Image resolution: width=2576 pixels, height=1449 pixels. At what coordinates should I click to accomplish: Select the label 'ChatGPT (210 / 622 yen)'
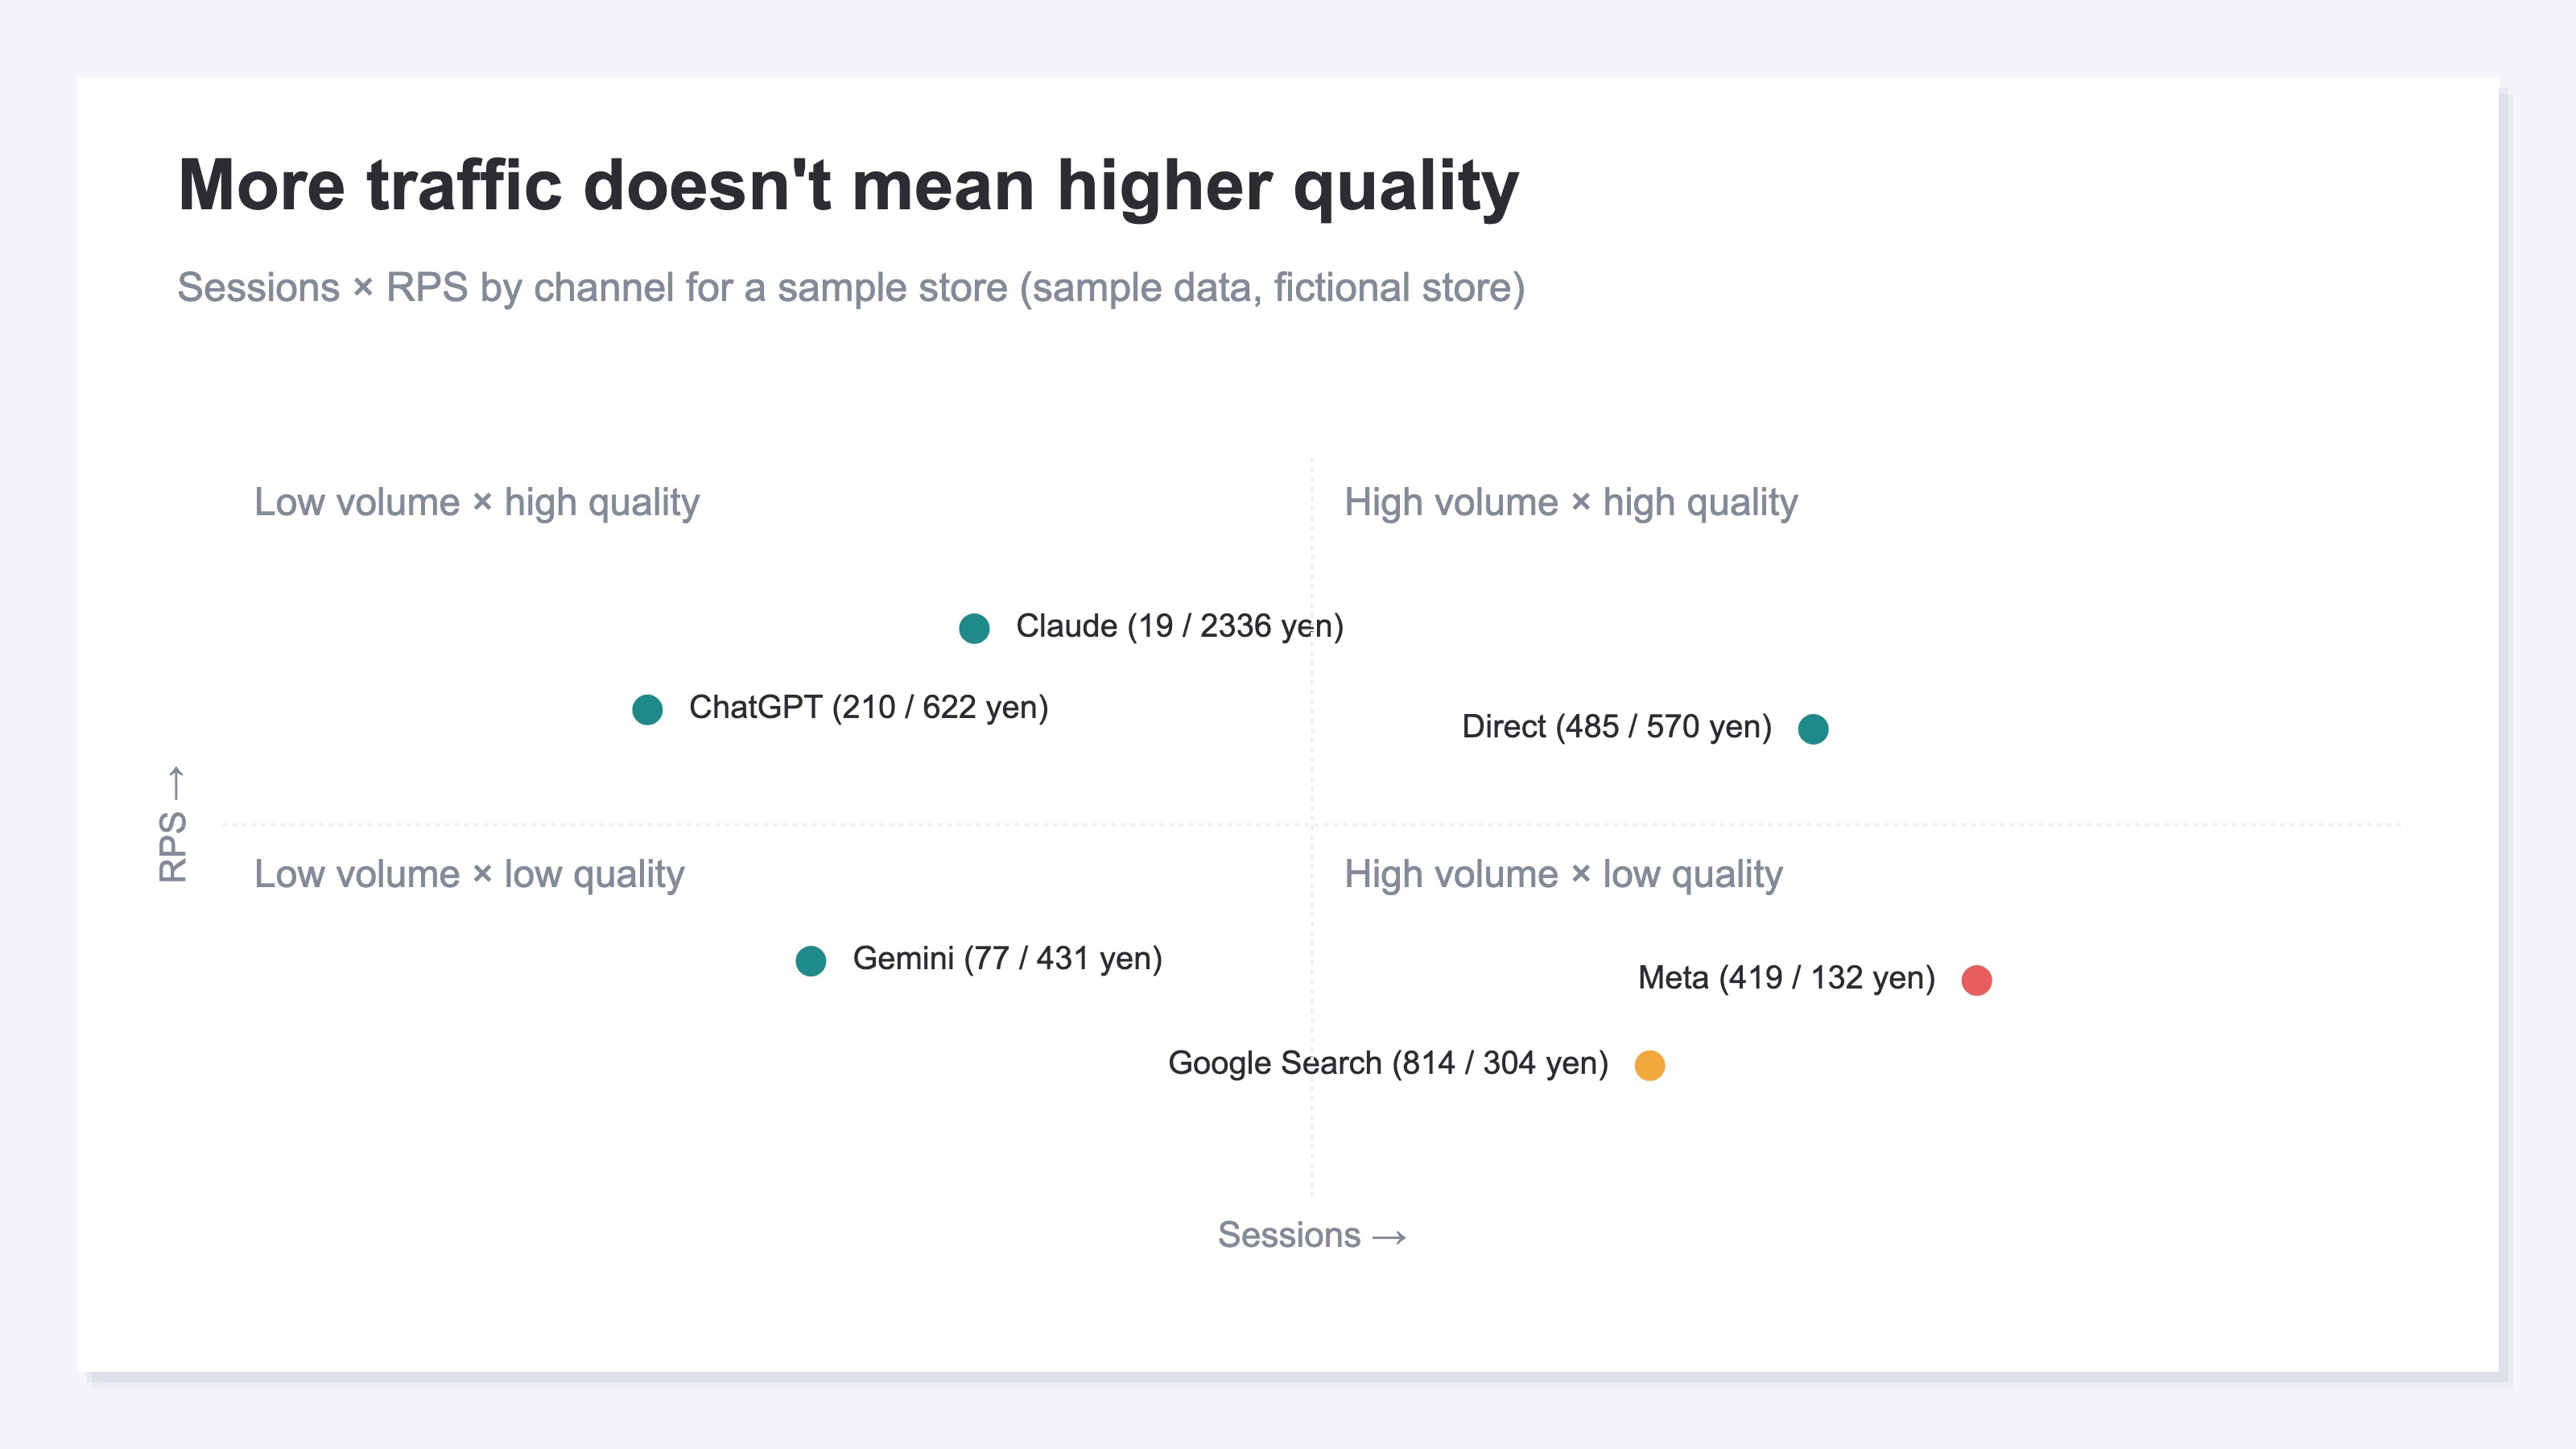point(869,708)
